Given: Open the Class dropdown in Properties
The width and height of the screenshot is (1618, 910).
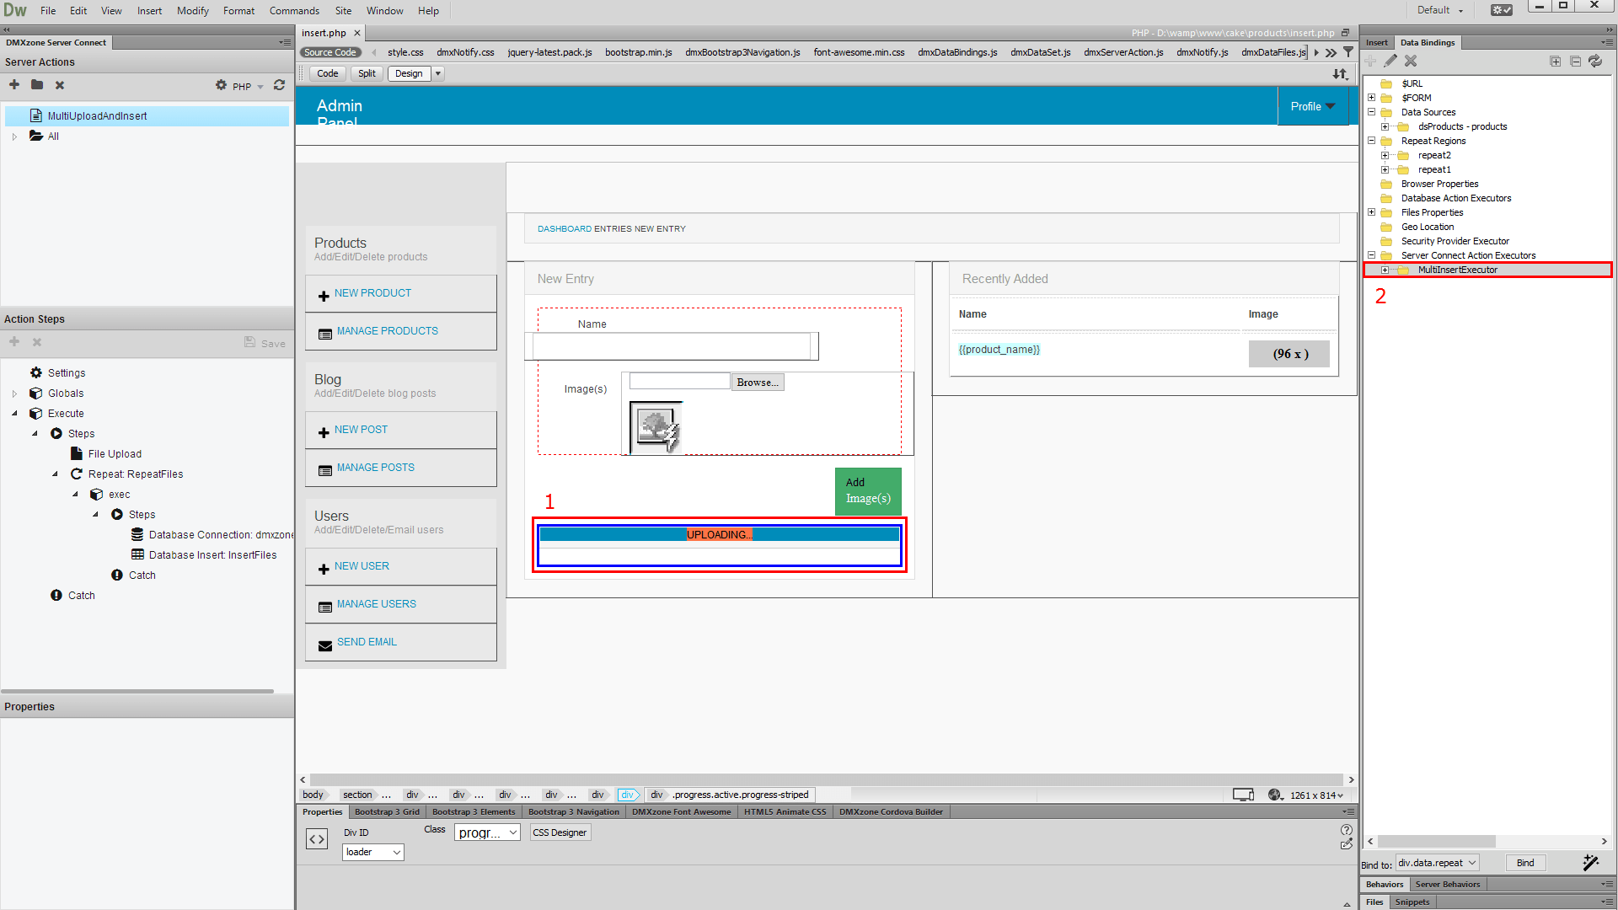Looking at the screenshot, I should (x=487, y=832).
